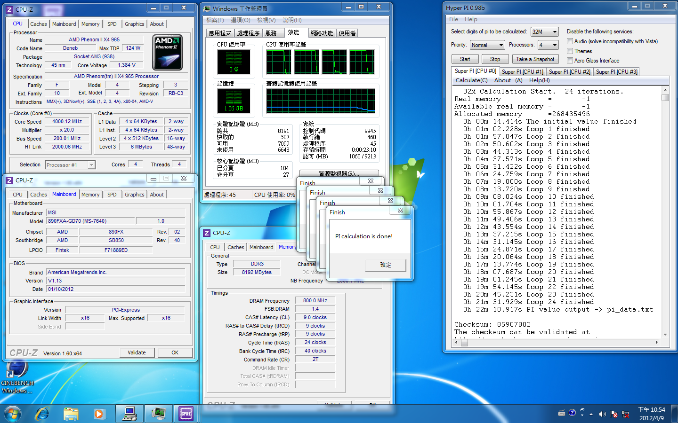Switch to Caches tab in the CPU-Z CPU window
678x423 pixels.
[x=39, y=24]
